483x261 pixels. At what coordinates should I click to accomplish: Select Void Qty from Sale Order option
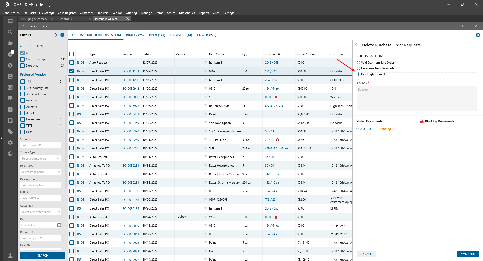click(358, 63)
